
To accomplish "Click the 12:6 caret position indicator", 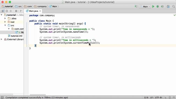I will [x=146, y=98].
